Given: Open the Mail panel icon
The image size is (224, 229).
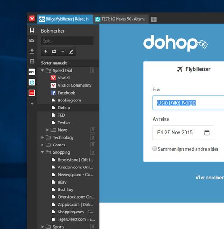Looking at the screenshot, I should (x=32, y=40).
